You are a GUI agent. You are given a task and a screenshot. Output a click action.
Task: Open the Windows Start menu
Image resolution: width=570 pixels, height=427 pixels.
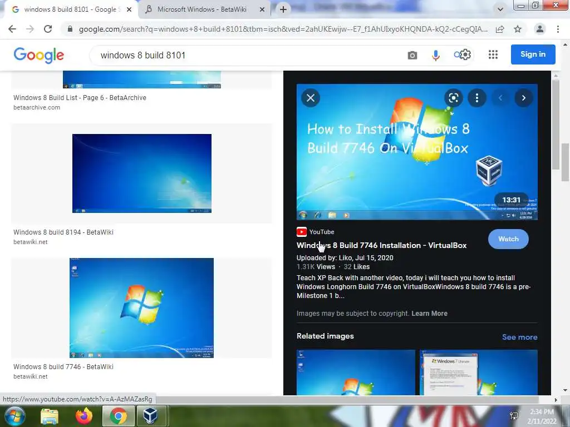[14, 416]
